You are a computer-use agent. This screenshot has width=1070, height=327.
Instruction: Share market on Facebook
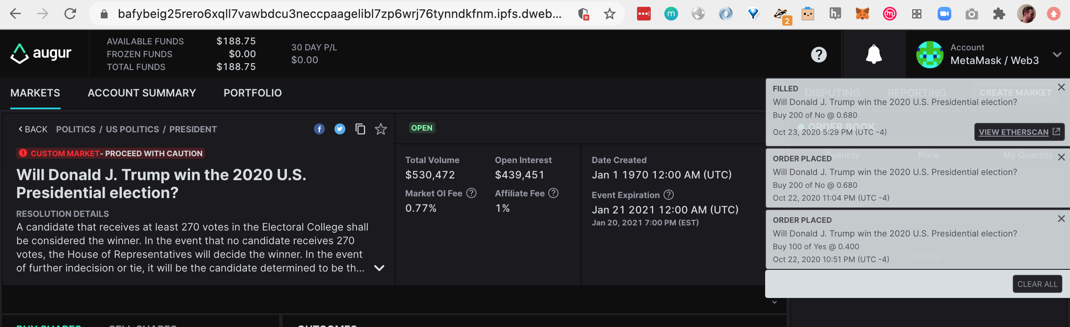pyautogui.click(x=319, y=129)
